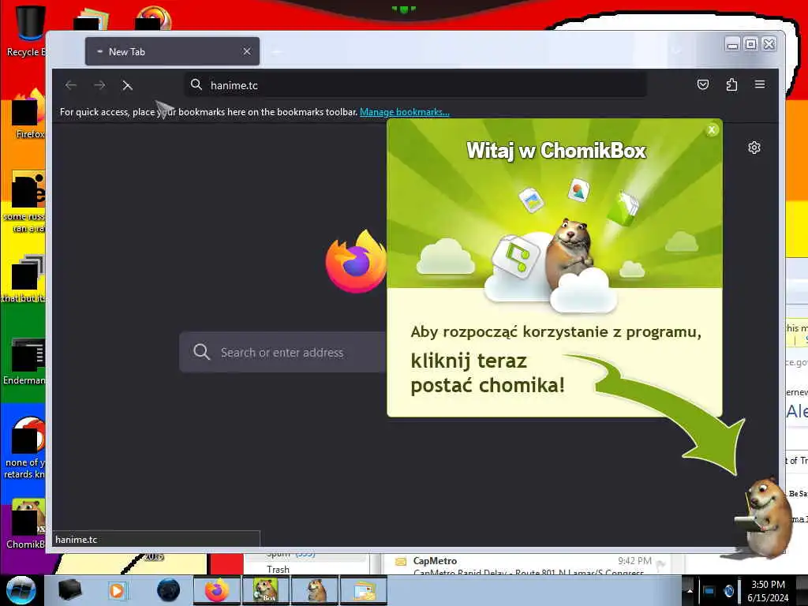Open the Firefox desktop shortcut
The image size is (808, 606).
click(29, 114)
